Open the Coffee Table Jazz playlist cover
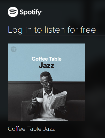Image resolution: width=105 pixels, height=138 pixels. (x=47, y=82)
